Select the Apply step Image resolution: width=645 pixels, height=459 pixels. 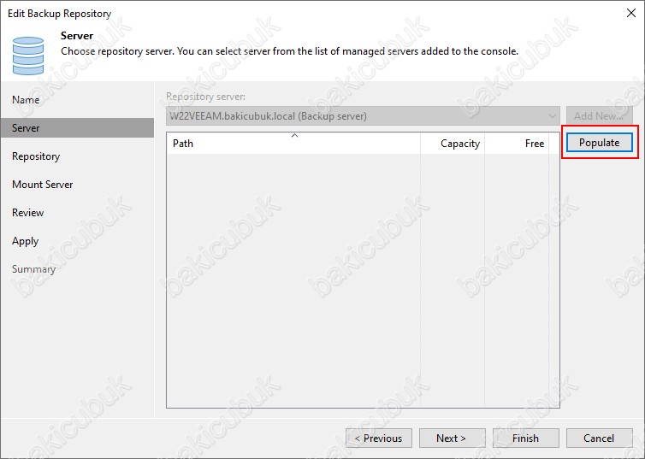pos(25,241)
